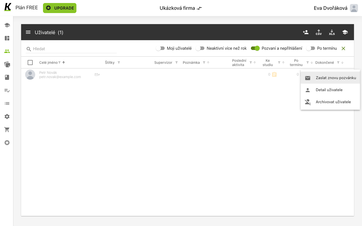Toggle the Neaktivní více než rok switch
This screenshot has height=226, width=362.
[200, 48]
